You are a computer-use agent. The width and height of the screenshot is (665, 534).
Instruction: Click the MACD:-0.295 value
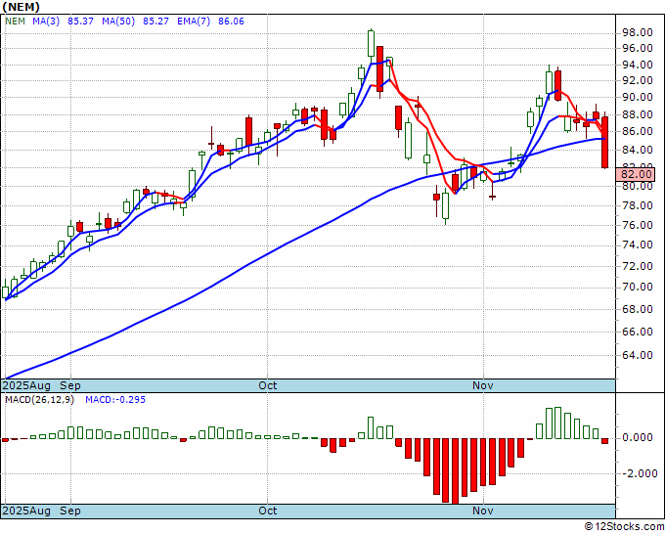coord(115,400)
